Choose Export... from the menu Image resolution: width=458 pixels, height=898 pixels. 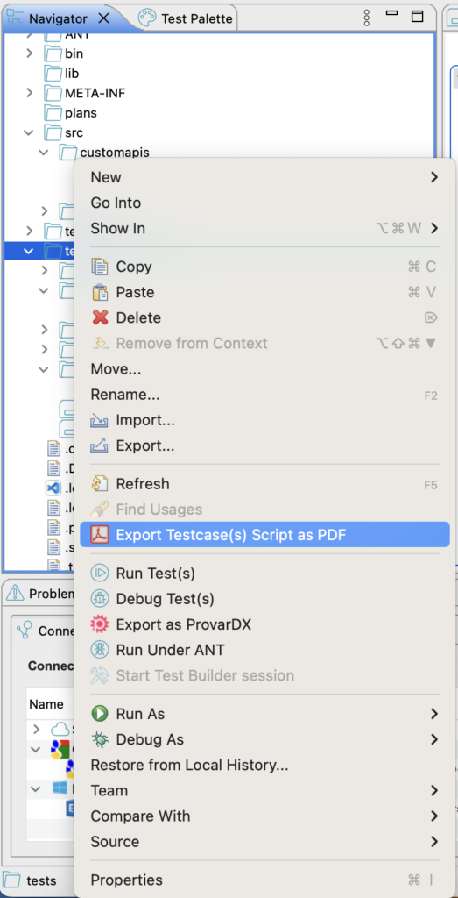(264, 445)
